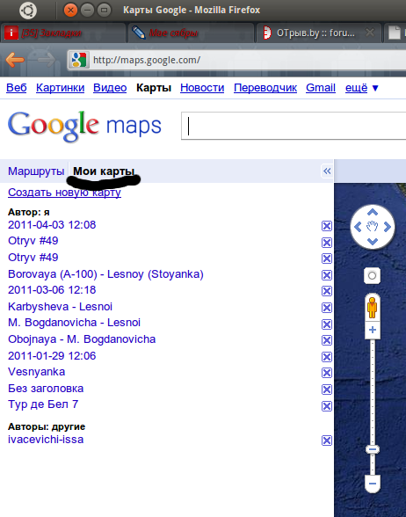This screenshot has height=517, width=406.
Task: Open the Веб link
Action: [x=17, y=88]
